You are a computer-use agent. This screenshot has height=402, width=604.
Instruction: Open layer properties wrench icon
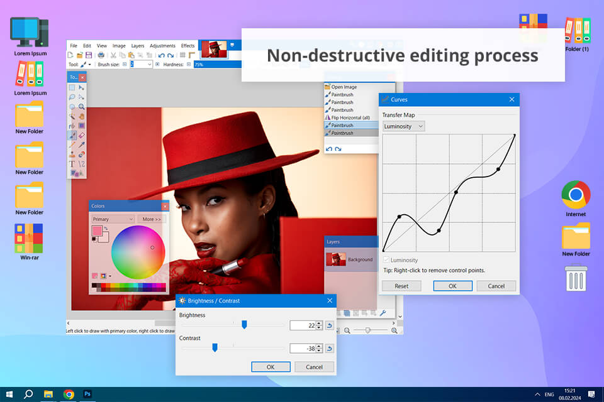pos(383,313)
